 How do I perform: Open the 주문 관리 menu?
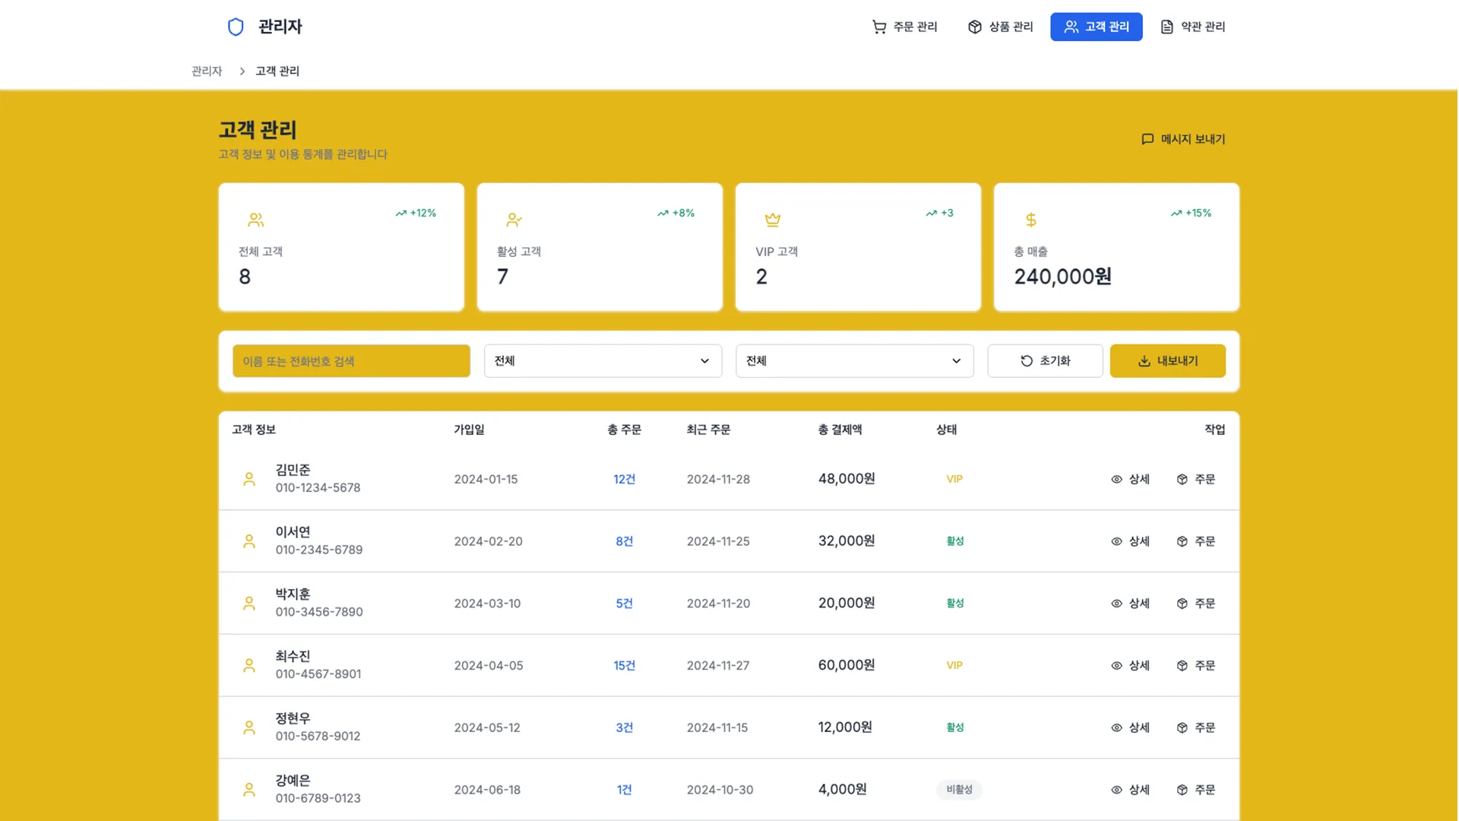[904, 27]
